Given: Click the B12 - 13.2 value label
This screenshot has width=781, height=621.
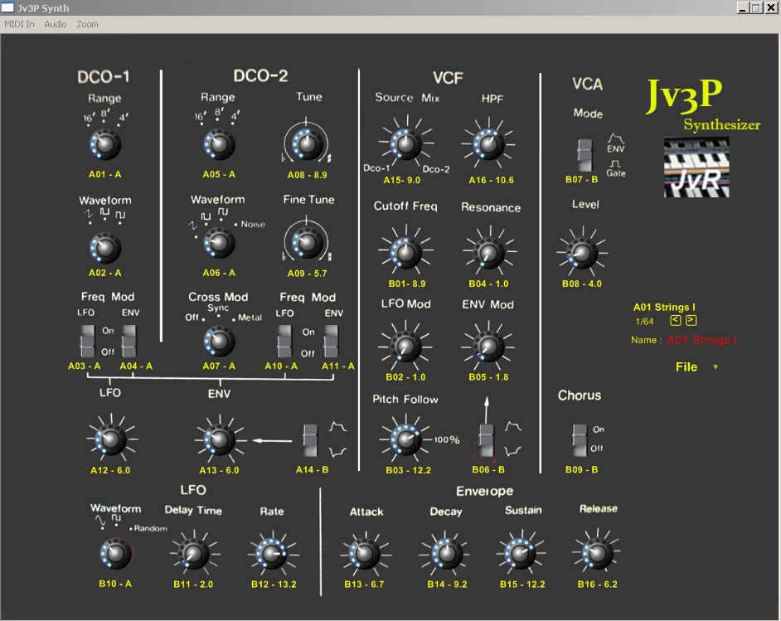Looking at the screenshot, I should coord(274,585).
